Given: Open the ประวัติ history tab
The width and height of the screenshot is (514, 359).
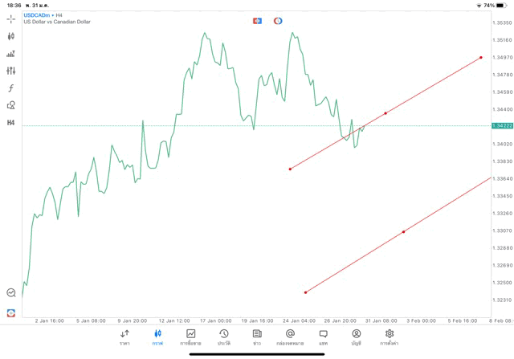Looking at the screenshot, I should point(223,337).
